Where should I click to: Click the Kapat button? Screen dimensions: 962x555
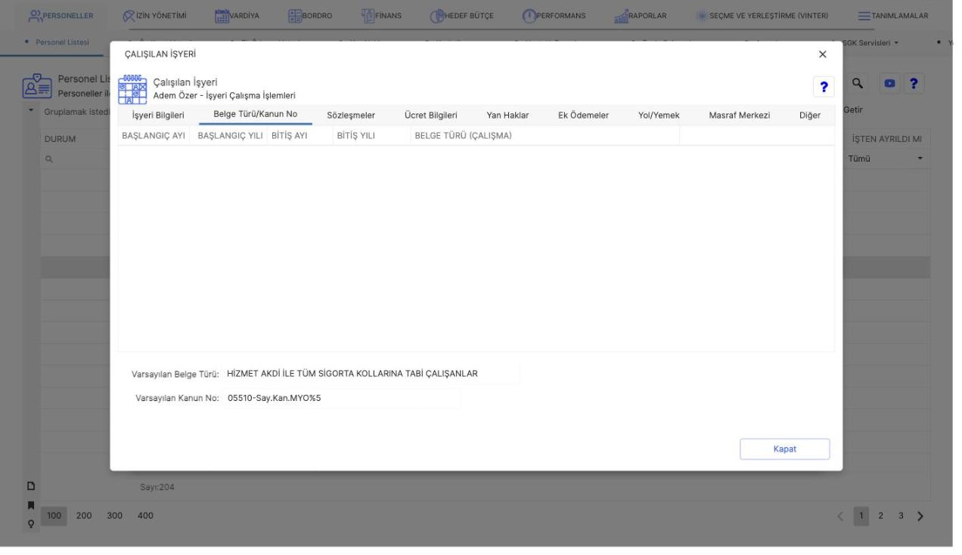coord(784,449)
